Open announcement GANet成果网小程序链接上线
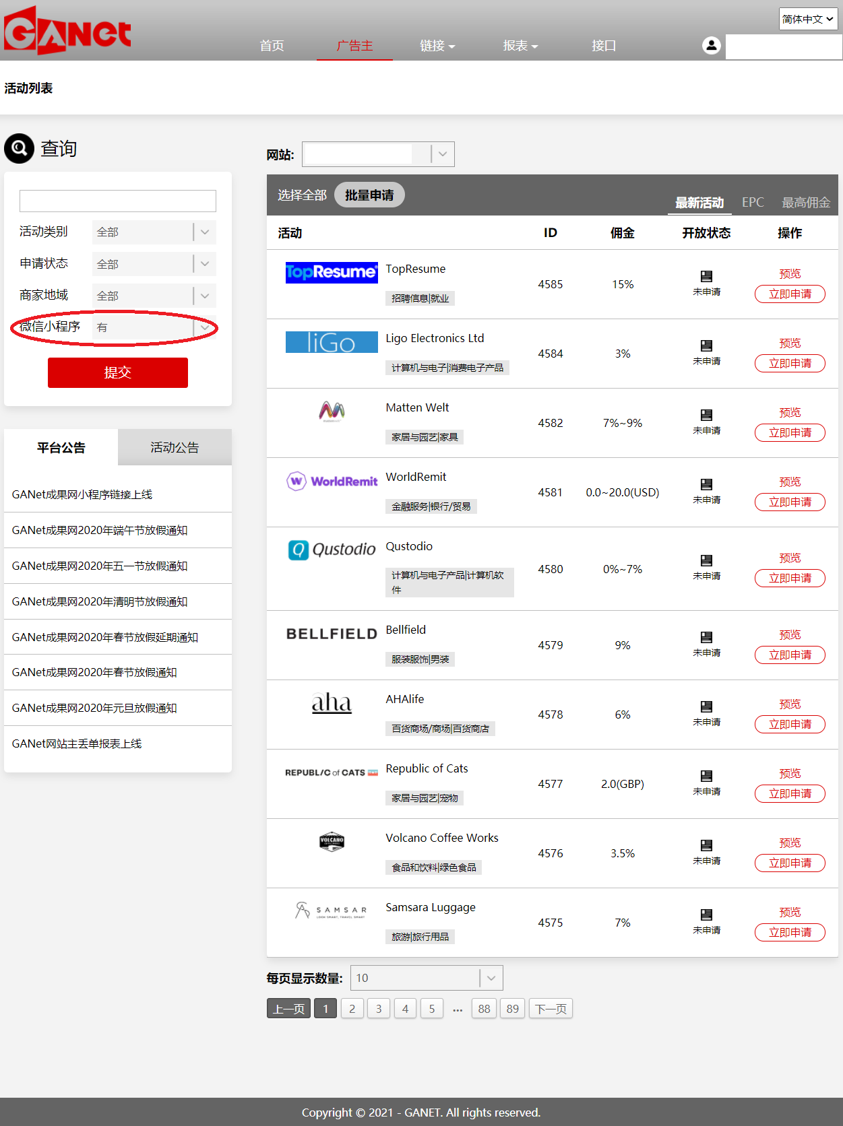 pyautogui.click(x=82, y=494)
